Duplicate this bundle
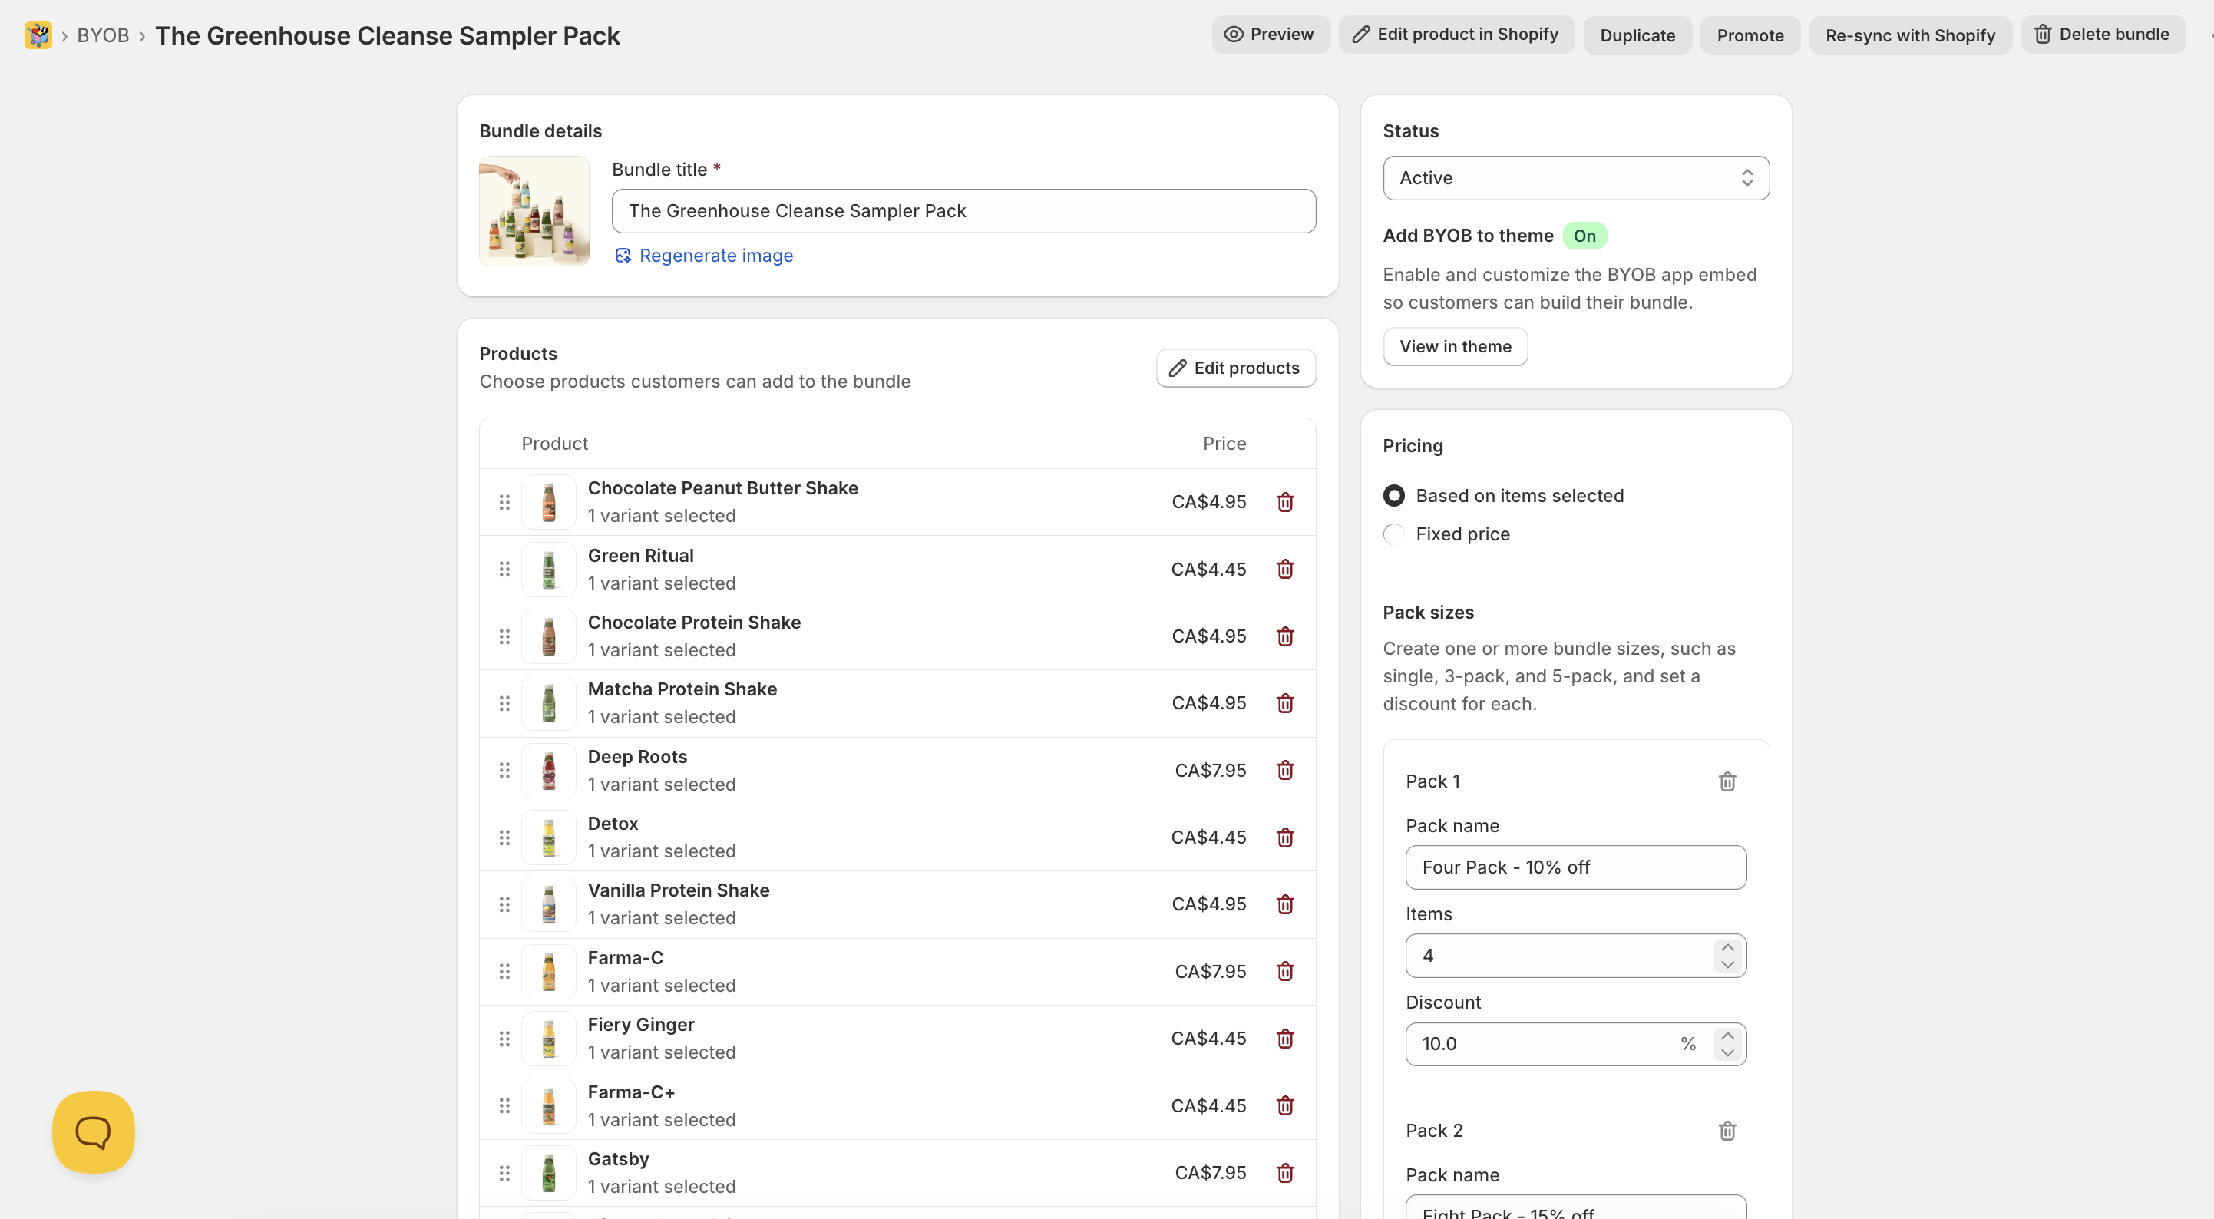 [1637, 35]
